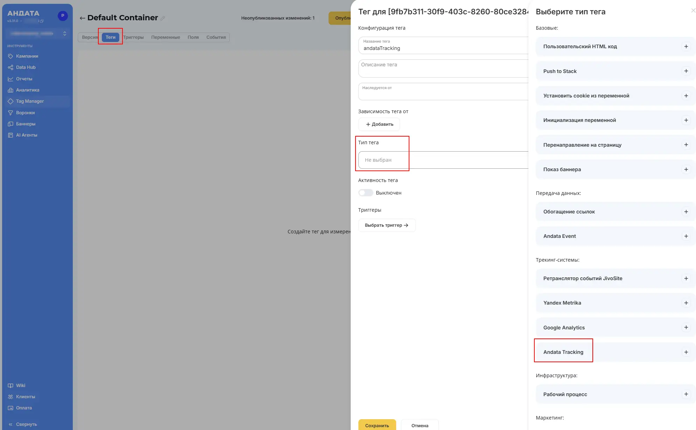Select Andata Tracking tag type

(616, 352)
